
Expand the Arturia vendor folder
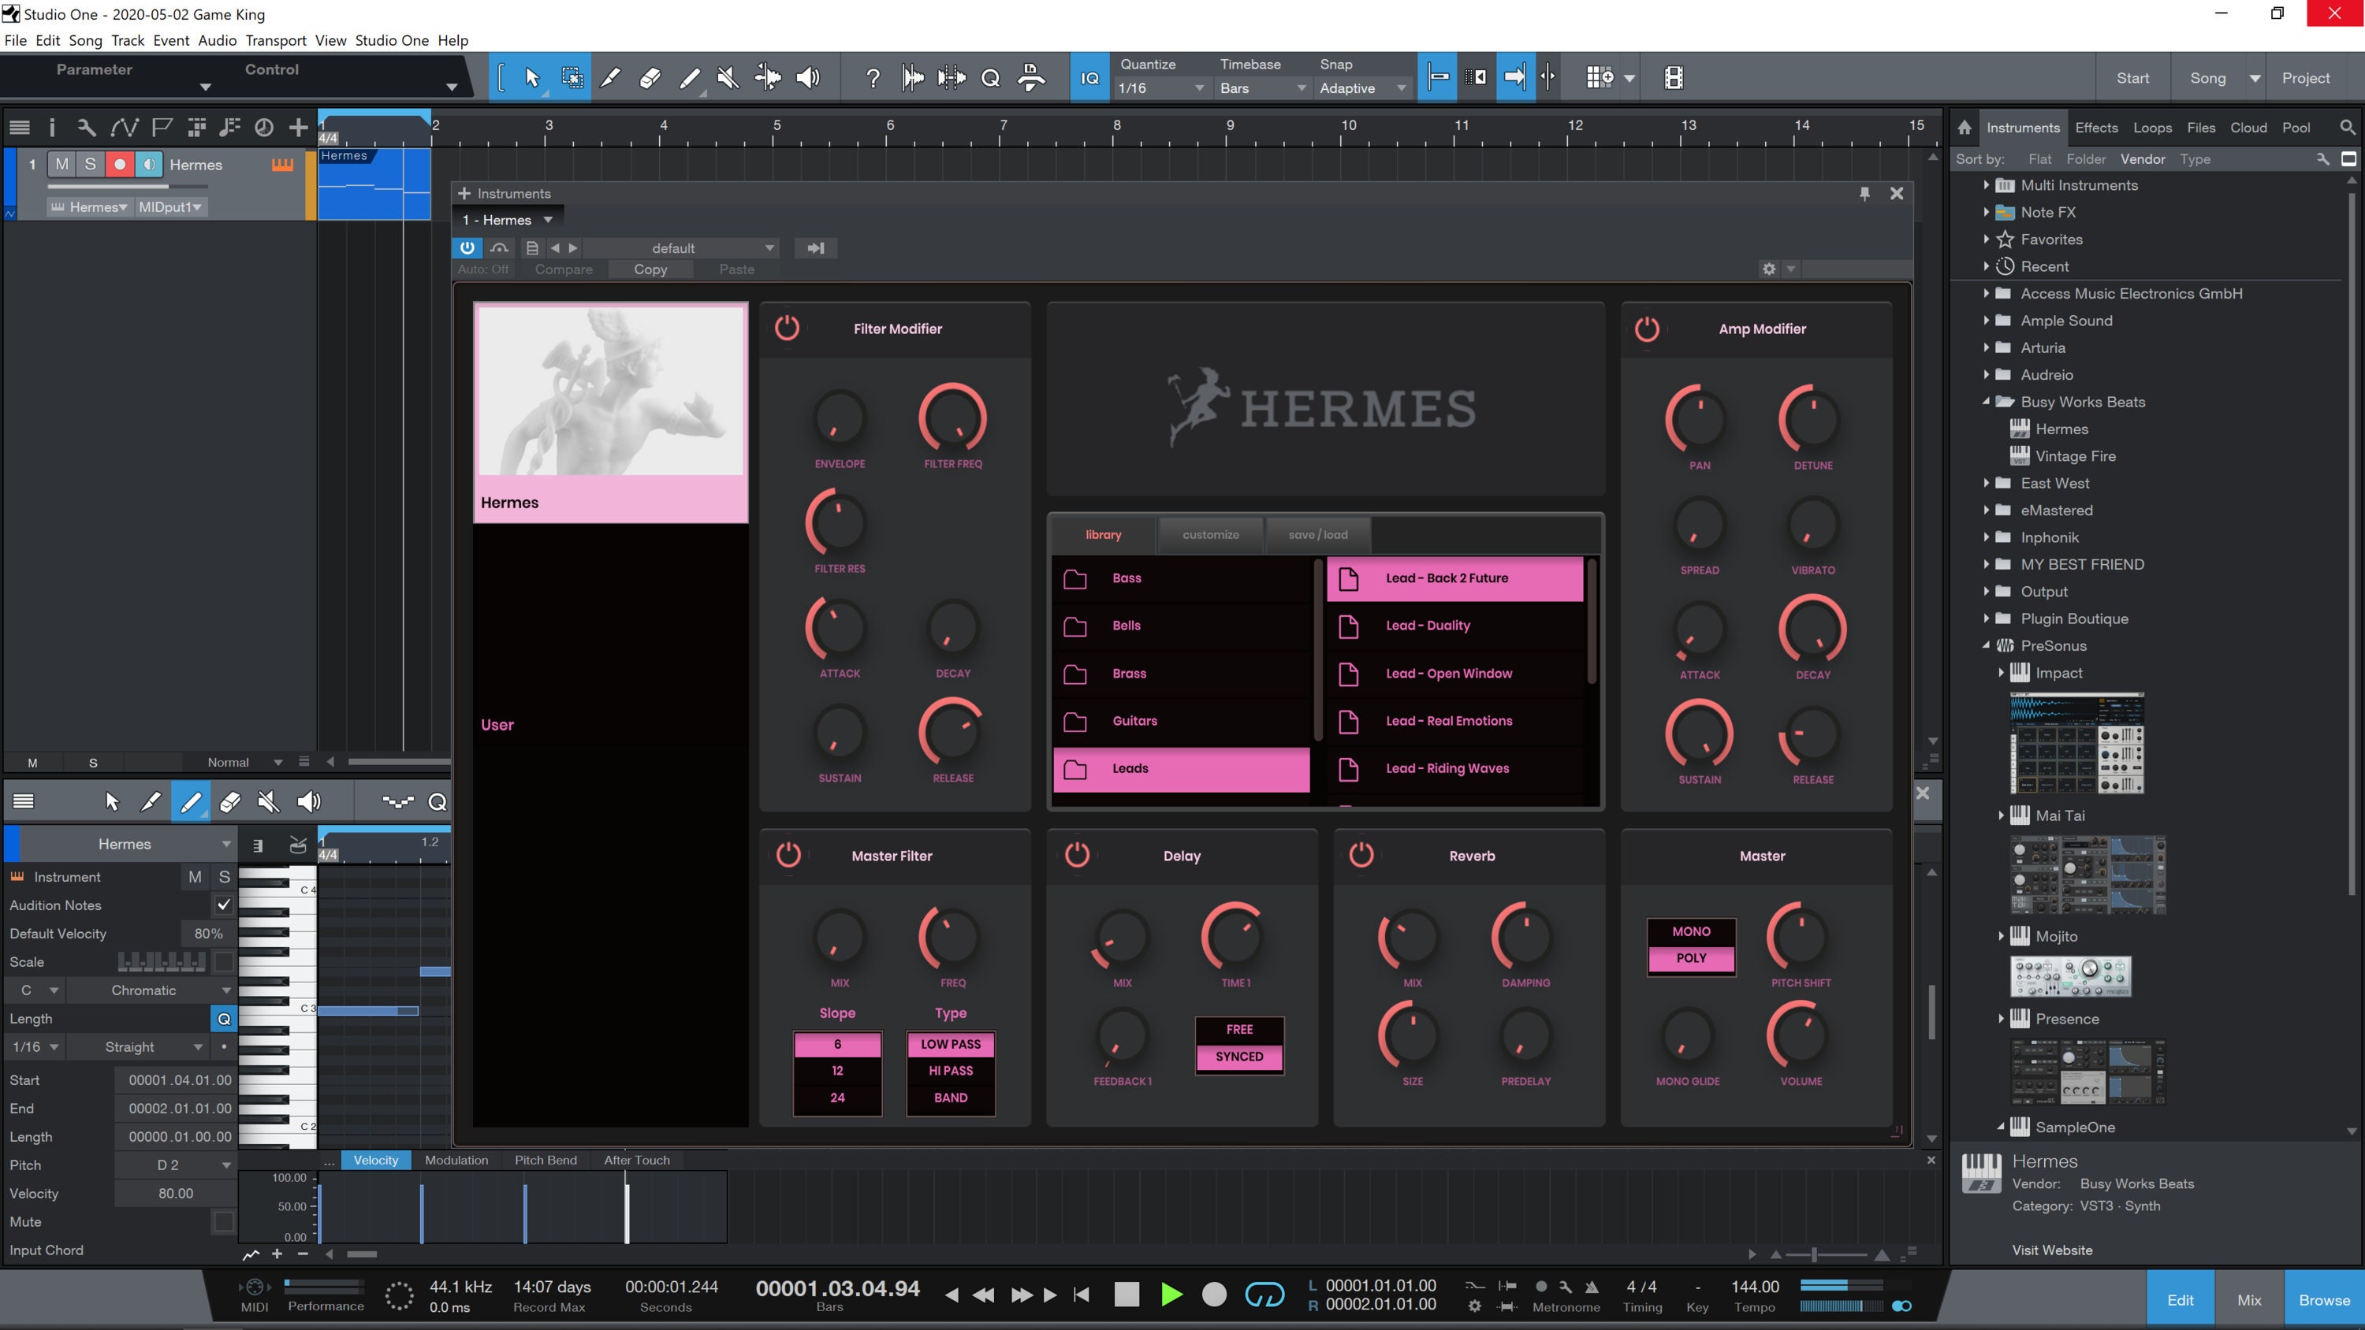pyautogui.click(x=1986, y=347)
